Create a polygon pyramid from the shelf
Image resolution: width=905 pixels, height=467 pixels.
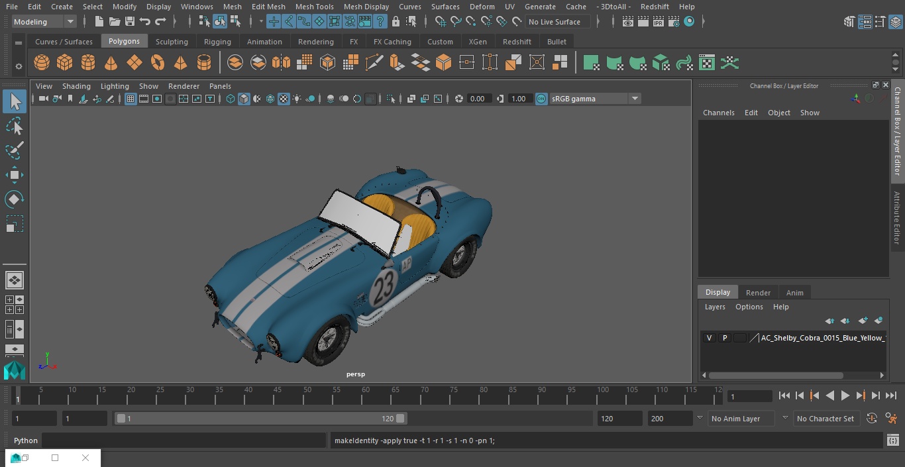click(180, 63)
